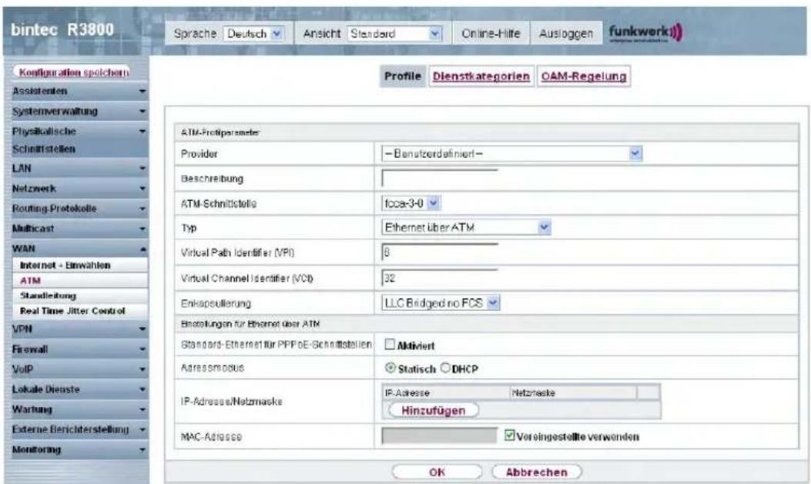Click the Virtual Path Identifier field
811x484 pixels.
[x=440, y=252]
